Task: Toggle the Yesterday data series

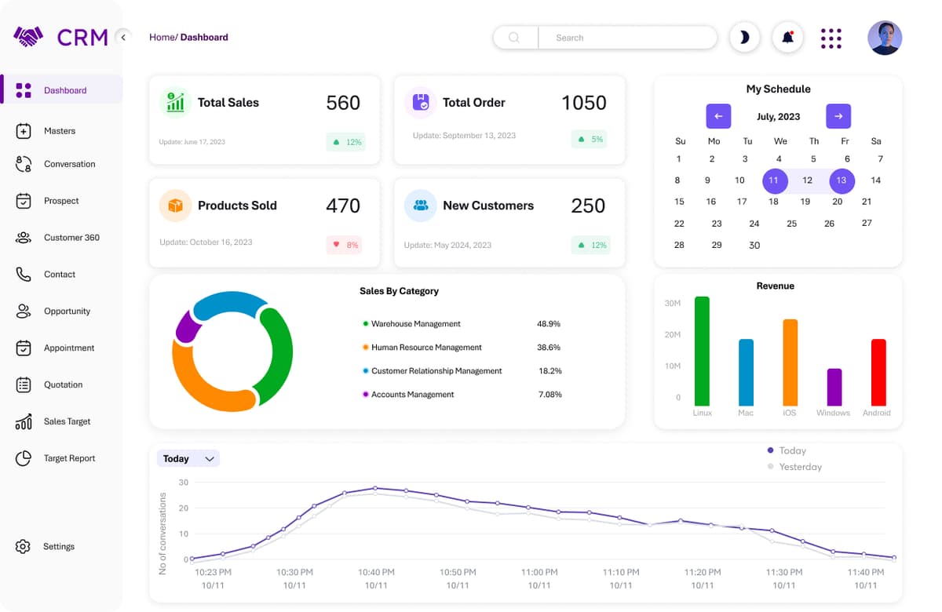Action: tap(770, 467)
